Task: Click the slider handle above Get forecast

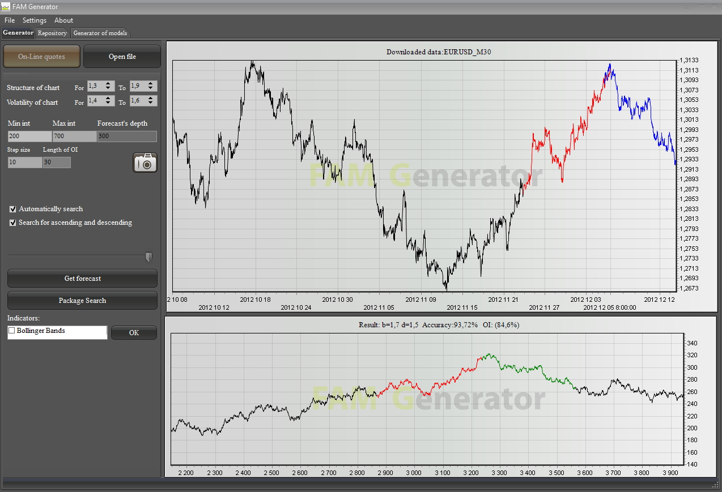Action: (x=148, y=258)
